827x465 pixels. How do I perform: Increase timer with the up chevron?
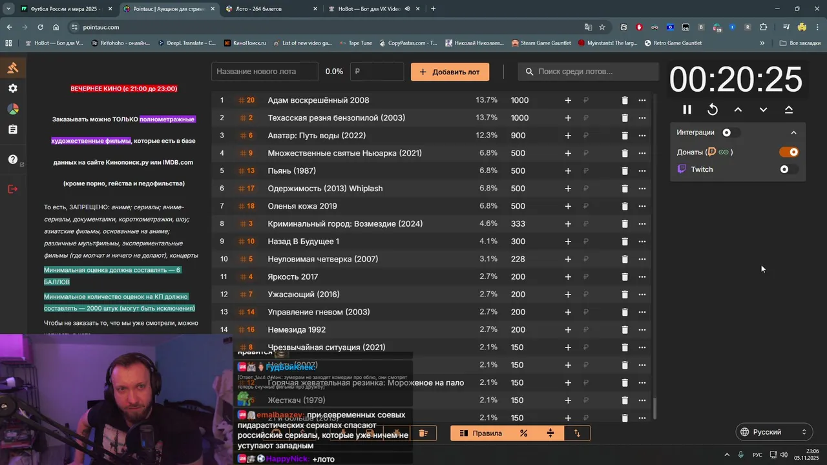click(x=738, y=110)
